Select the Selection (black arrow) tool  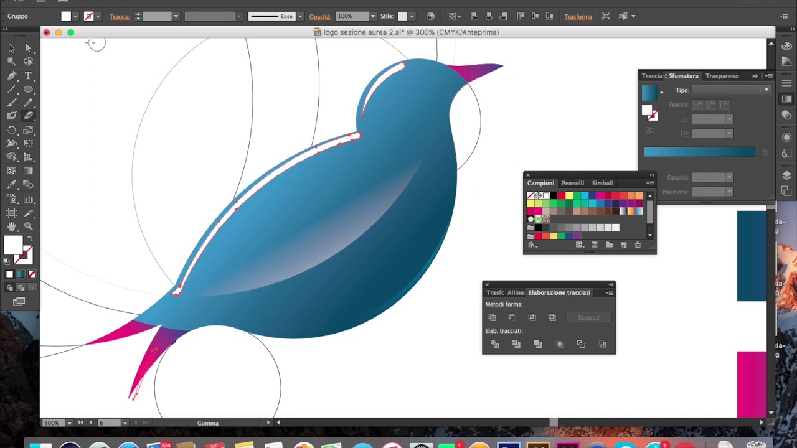[x=12, y=48]
